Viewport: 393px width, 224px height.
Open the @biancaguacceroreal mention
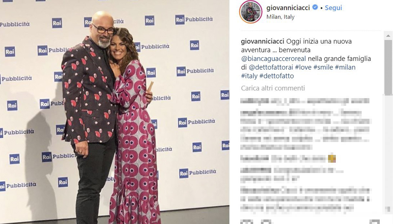(274, 59)
